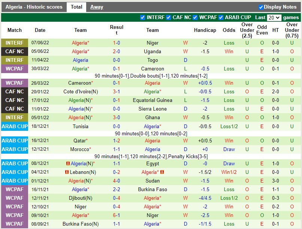The width and height of the screenshot is (302, 229).
Task: Click the Loss1/2 odds in the Tunisia row
Action: pos(229,126)
